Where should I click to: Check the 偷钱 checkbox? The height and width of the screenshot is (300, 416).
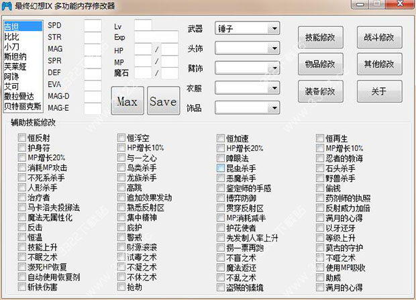click(320, 188)
